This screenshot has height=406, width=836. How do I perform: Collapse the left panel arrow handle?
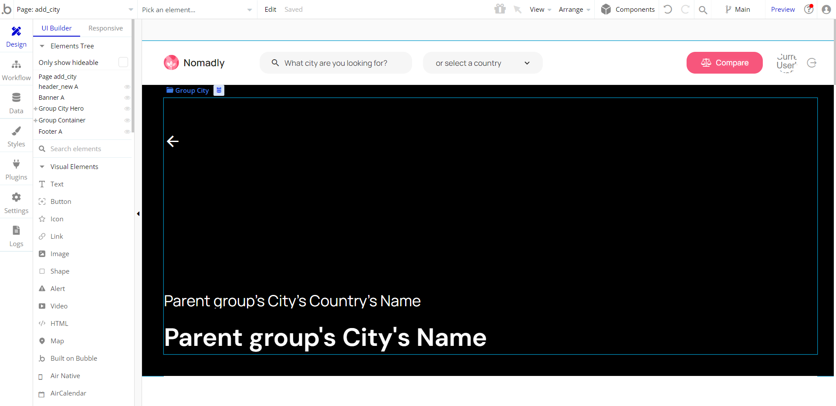point(138,213)
